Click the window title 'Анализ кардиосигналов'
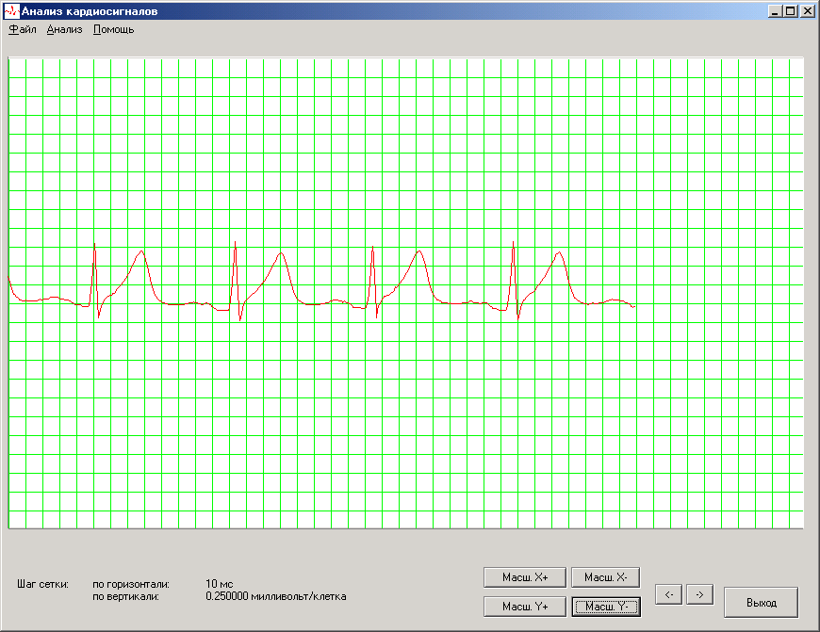 90,11
